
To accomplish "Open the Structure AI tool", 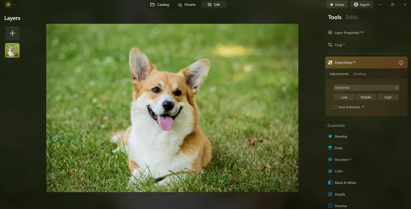I will tap(342, 159).
